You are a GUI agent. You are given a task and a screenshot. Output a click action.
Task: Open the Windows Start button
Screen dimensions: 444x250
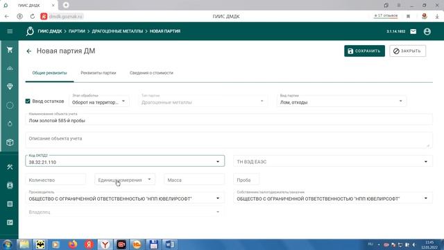pos(8,244)
